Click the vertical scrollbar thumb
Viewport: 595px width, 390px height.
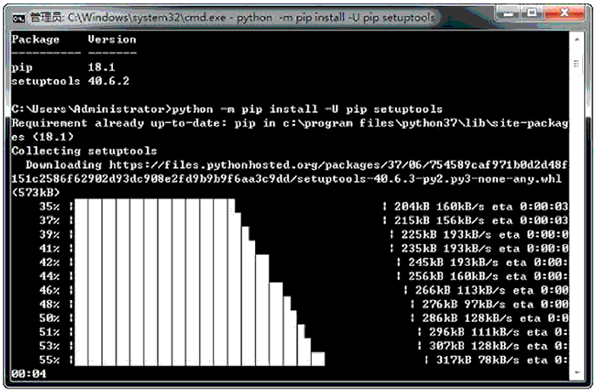(x=577, y=64)
